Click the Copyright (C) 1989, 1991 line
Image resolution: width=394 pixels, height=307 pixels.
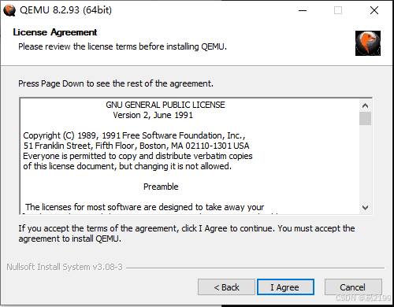click(134, 135)
